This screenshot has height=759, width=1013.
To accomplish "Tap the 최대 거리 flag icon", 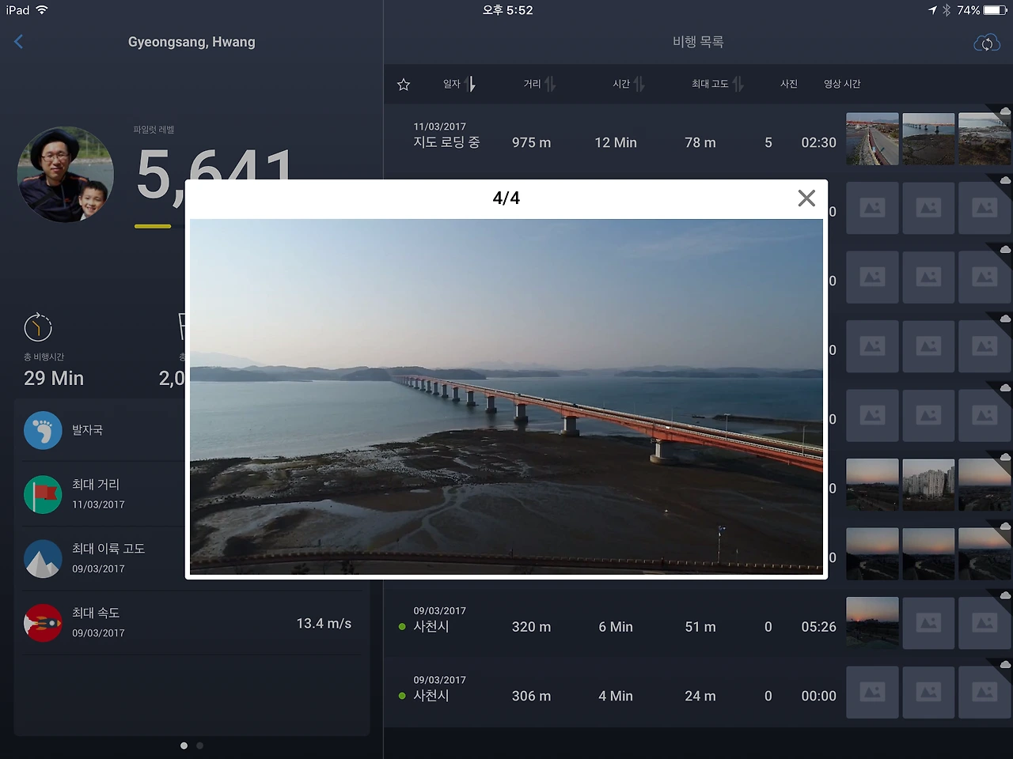I will point(43,494).
